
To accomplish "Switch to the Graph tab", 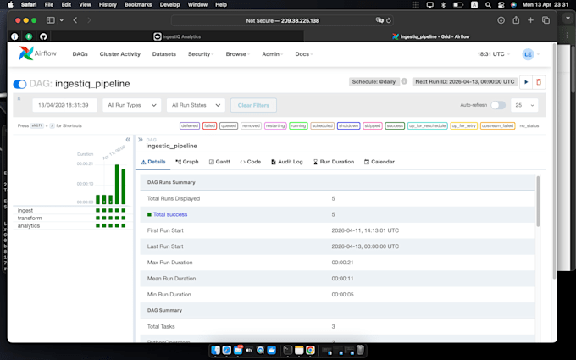I will point(187,162).
